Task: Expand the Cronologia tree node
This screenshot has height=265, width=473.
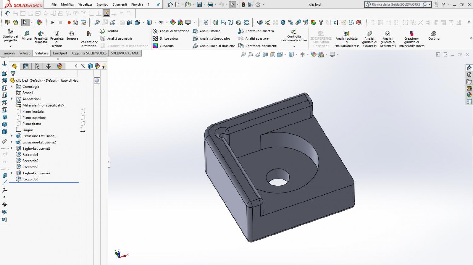Action: coord(12,86)
